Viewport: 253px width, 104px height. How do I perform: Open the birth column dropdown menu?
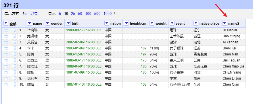(x=68, y=23)
